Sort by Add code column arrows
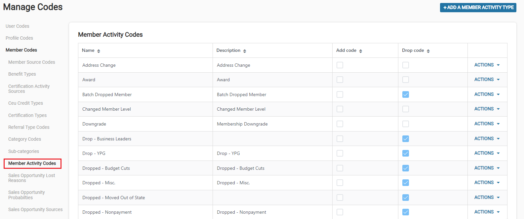524x219 pixels. coord(361,51)
